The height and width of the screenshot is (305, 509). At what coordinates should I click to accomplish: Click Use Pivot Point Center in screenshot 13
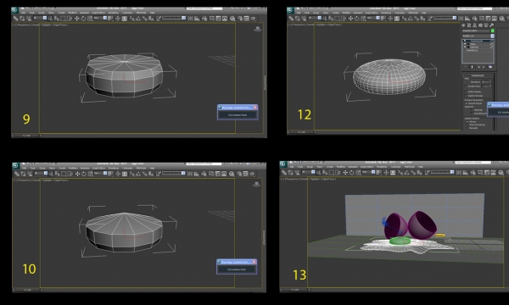379,173
